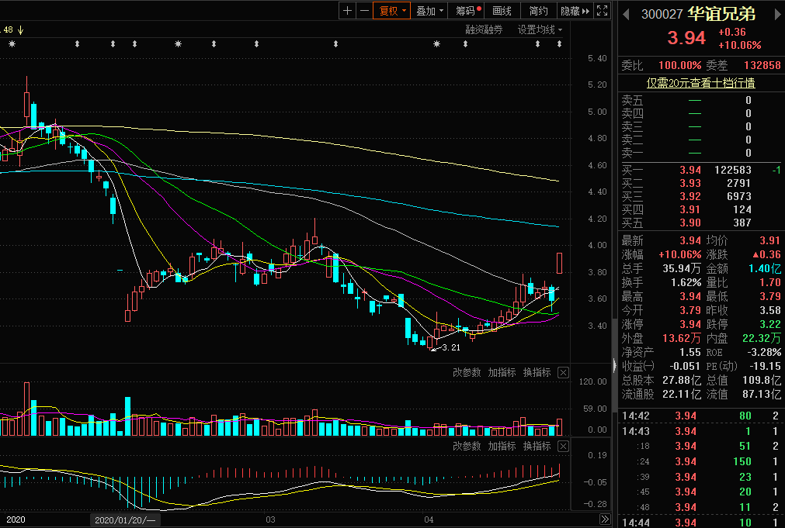785x528 pixels.
Task: Click the 融资融券 margin trading label
Action: point(485,29)
